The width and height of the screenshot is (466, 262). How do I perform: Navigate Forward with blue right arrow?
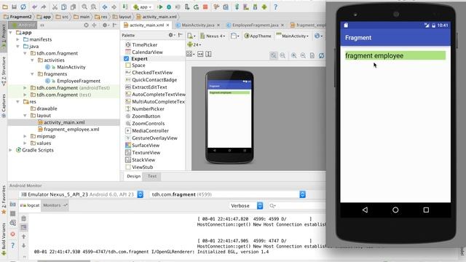114,7
